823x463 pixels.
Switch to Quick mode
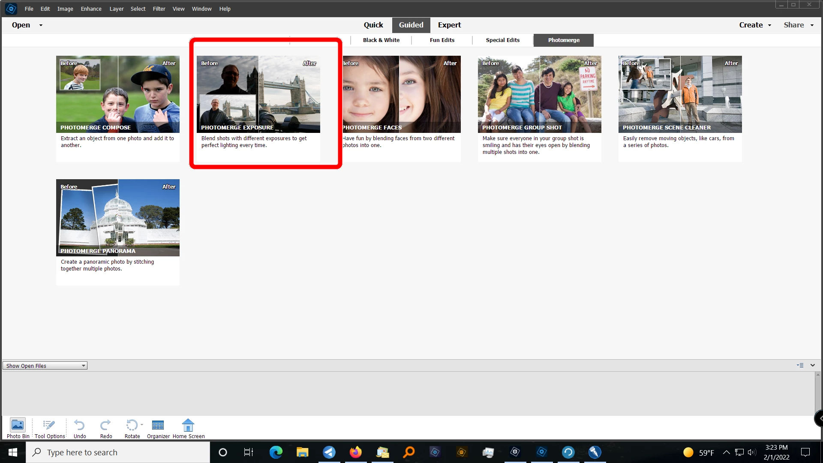[x=373, y=25]
